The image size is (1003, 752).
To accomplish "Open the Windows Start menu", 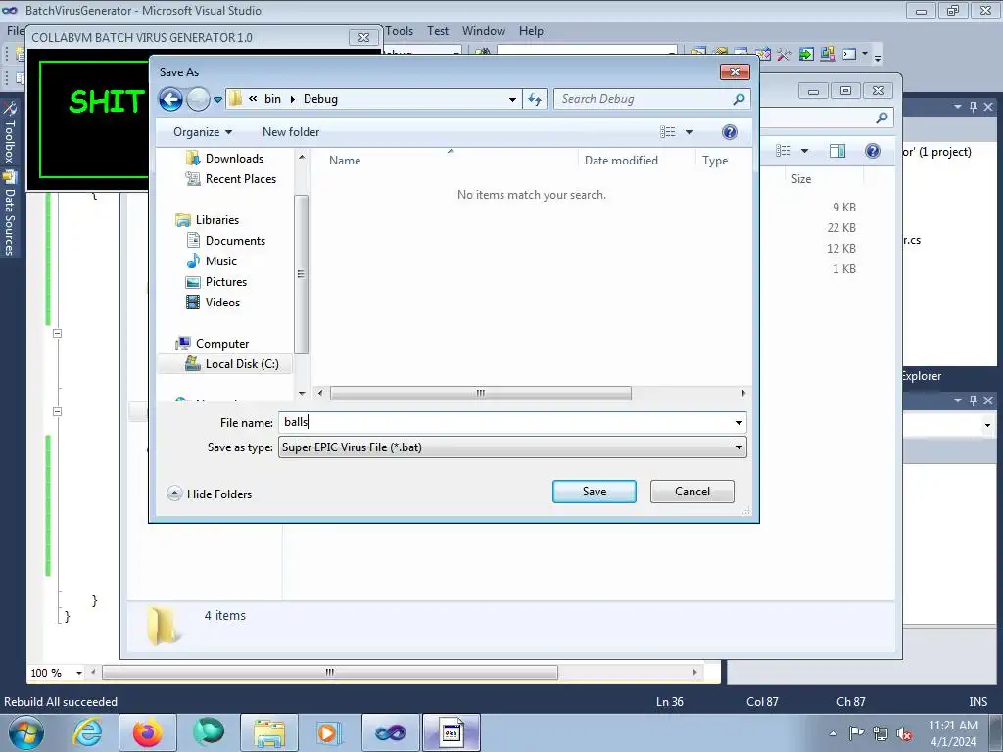I will pyautogui.click(x=26, y=733).
